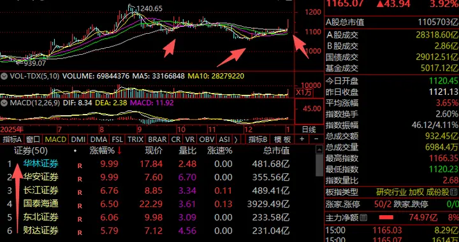Open the 指标B indicator menu
This screenshot has height=242, width=459.
point(258,139)
